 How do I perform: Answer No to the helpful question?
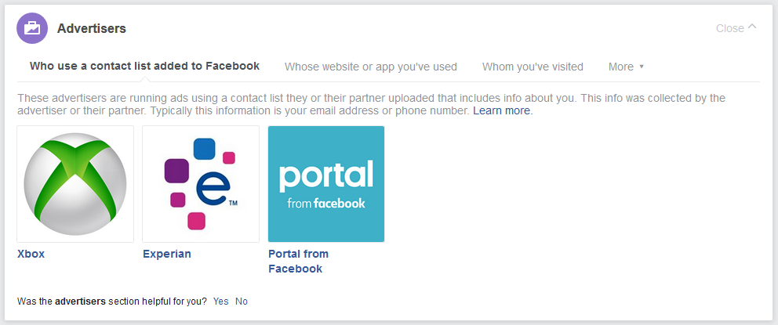pyautogui.click(x=242, y=302)
